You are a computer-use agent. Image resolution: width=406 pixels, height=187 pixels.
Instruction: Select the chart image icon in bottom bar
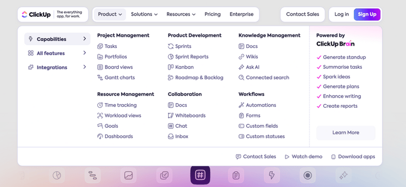click(x=128, y=175)
